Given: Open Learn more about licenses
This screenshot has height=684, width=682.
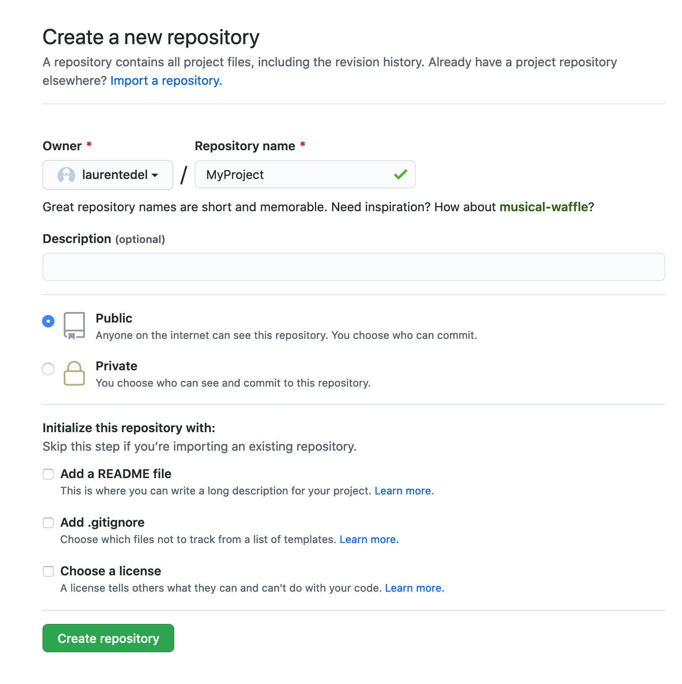Looking at the screenshot, I should coord(414,588).
